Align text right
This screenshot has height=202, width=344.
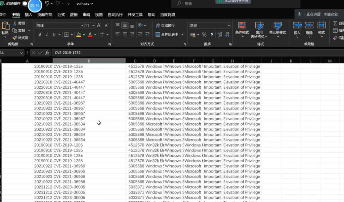pos(132,35)
